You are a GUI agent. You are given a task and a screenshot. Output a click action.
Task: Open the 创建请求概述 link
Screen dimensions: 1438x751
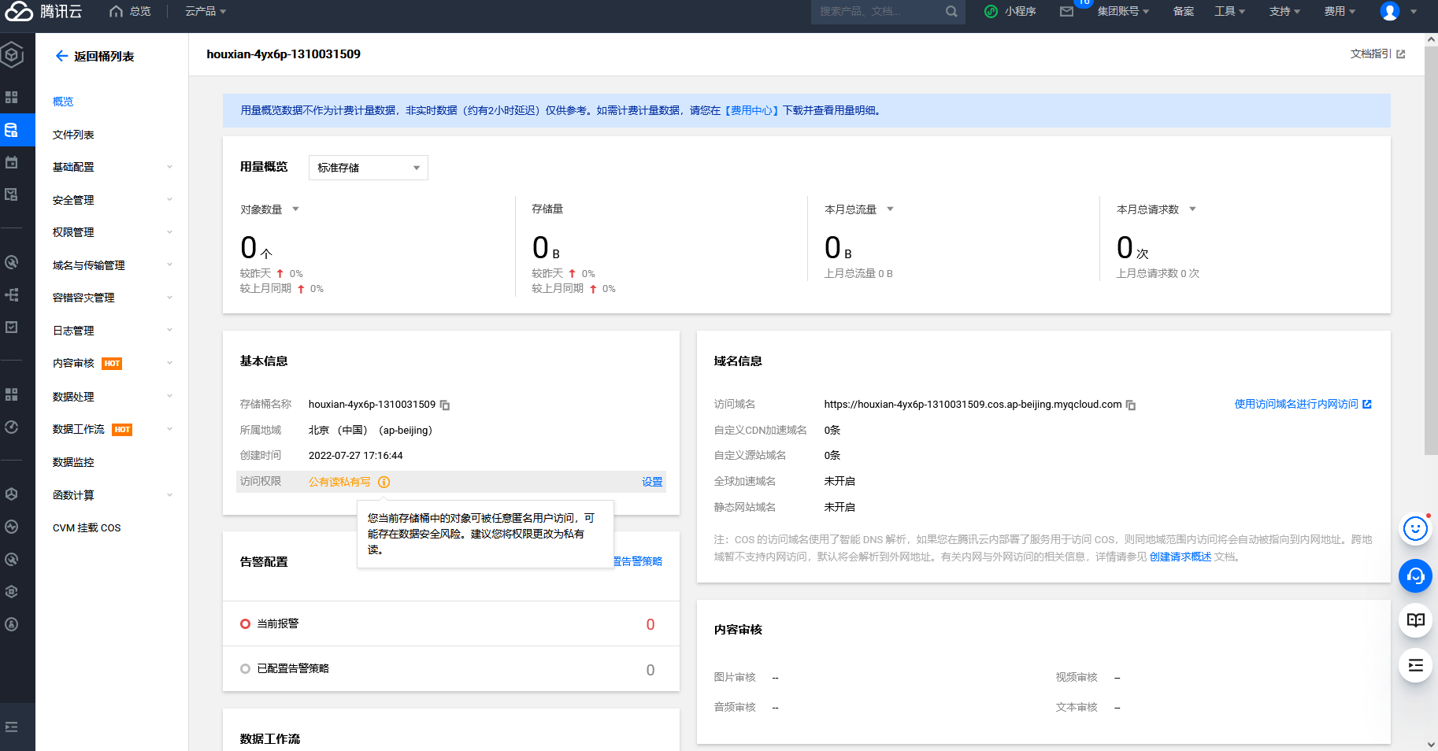click(x=1180, y=557)
